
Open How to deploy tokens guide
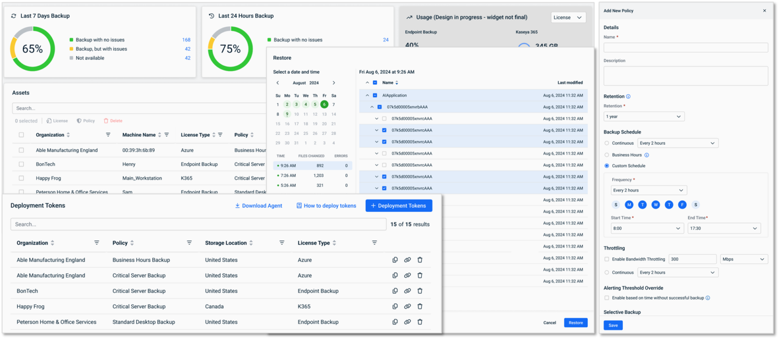point(326,206)
